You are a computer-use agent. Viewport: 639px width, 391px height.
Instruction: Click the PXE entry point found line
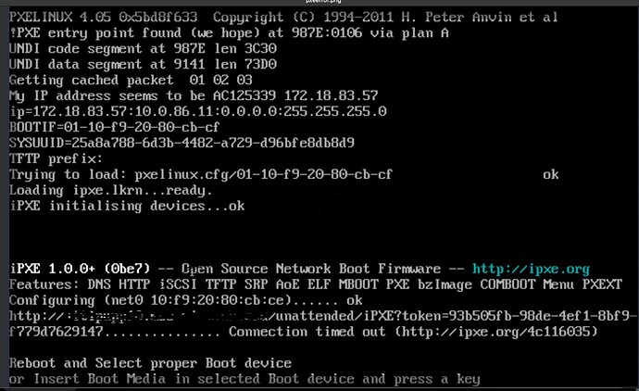(x=229, y=33)
